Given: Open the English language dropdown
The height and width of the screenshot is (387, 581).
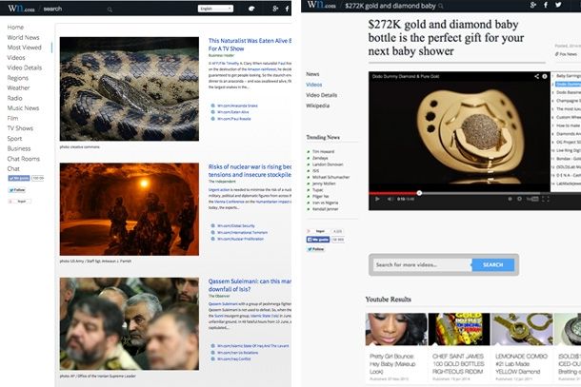Looking at the screenshot, I should [x=217, y=9].
